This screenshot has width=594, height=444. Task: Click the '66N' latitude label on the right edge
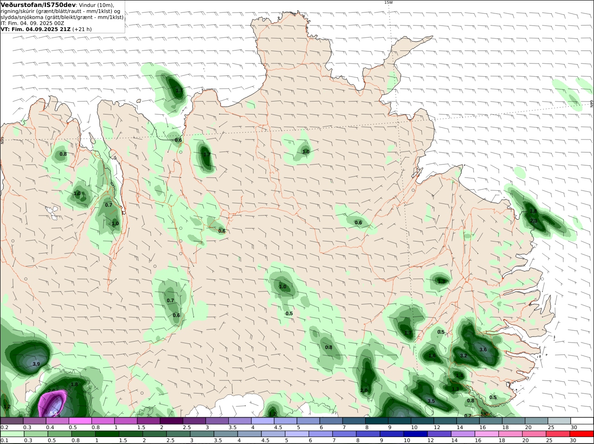pyautogui.click(x=592, y=104)
